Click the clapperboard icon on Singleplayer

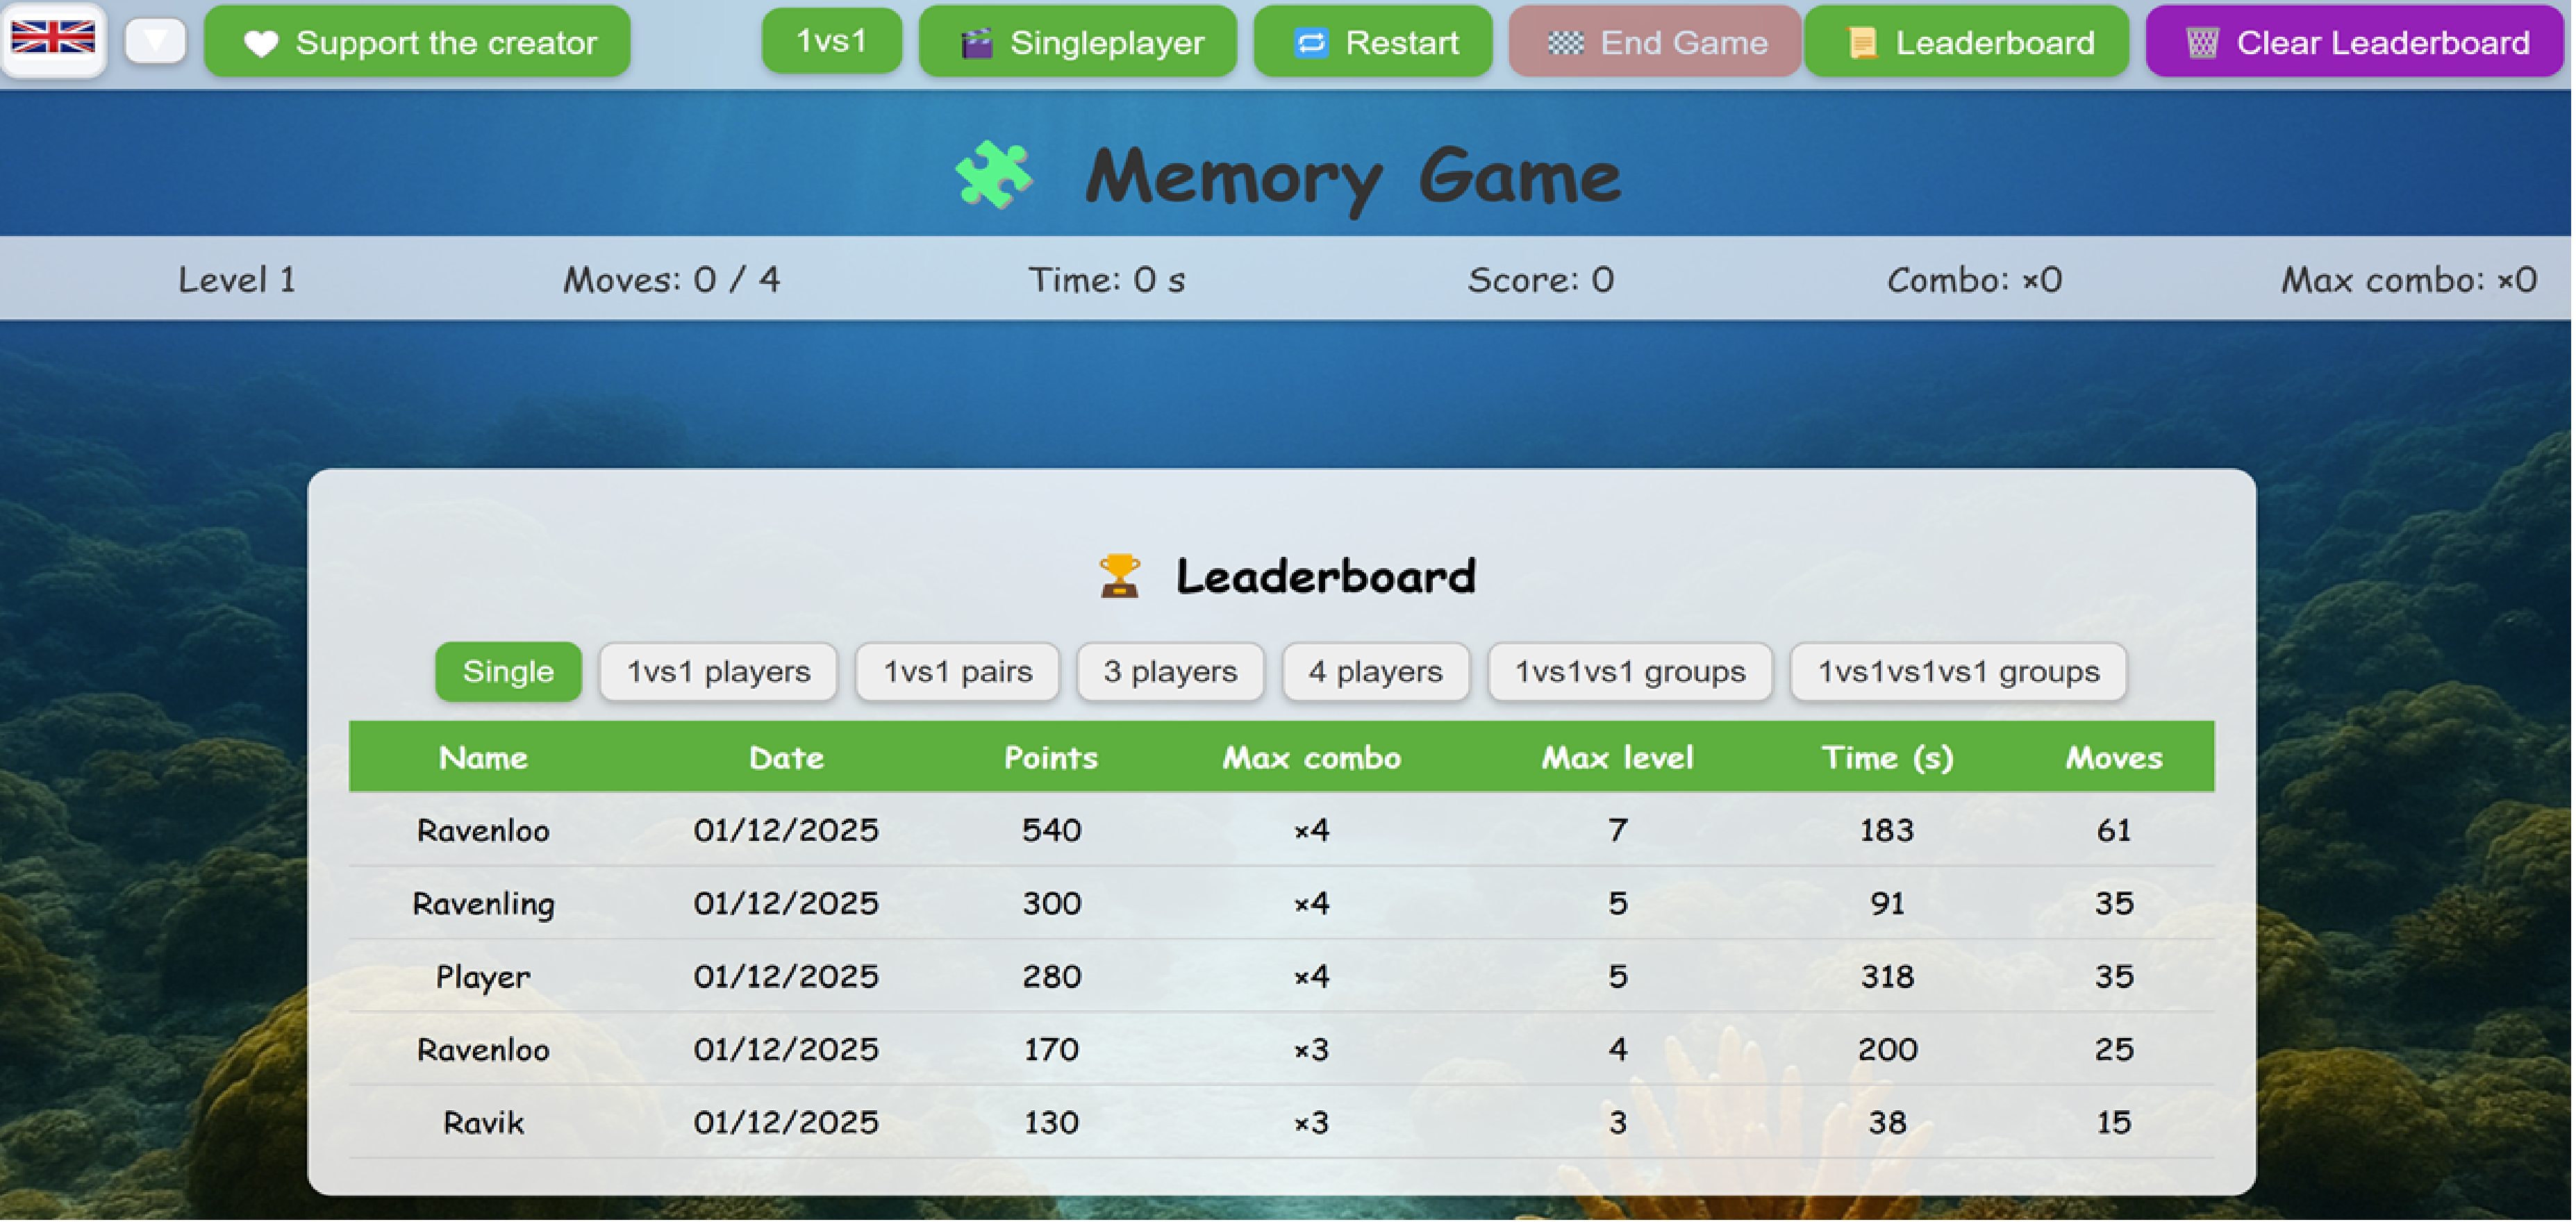(x=977, y=43)
